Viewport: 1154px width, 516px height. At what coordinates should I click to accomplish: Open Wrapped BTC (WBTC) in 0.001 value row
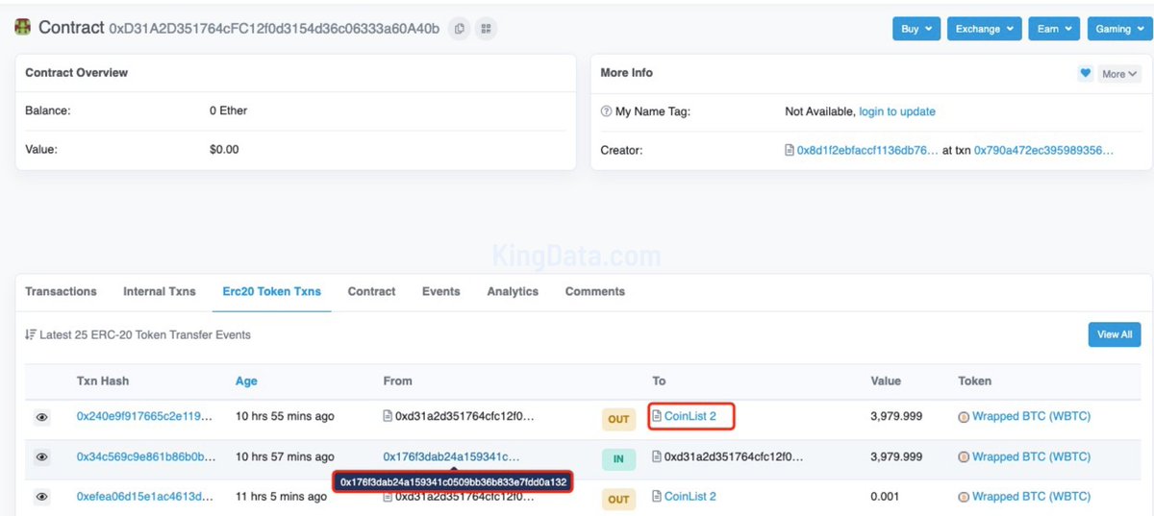[x=1031, y=497]
